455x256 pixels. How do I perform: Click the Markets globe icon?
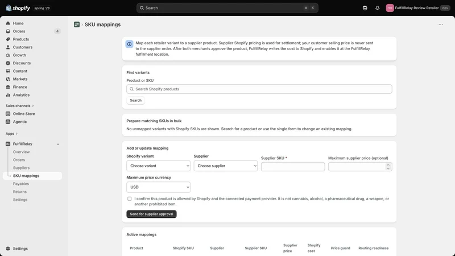tap(8, 79)
